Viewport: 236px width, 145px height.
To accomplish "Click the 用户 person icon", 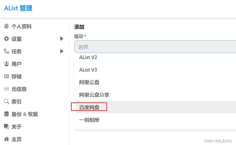I will coord(6,64).
